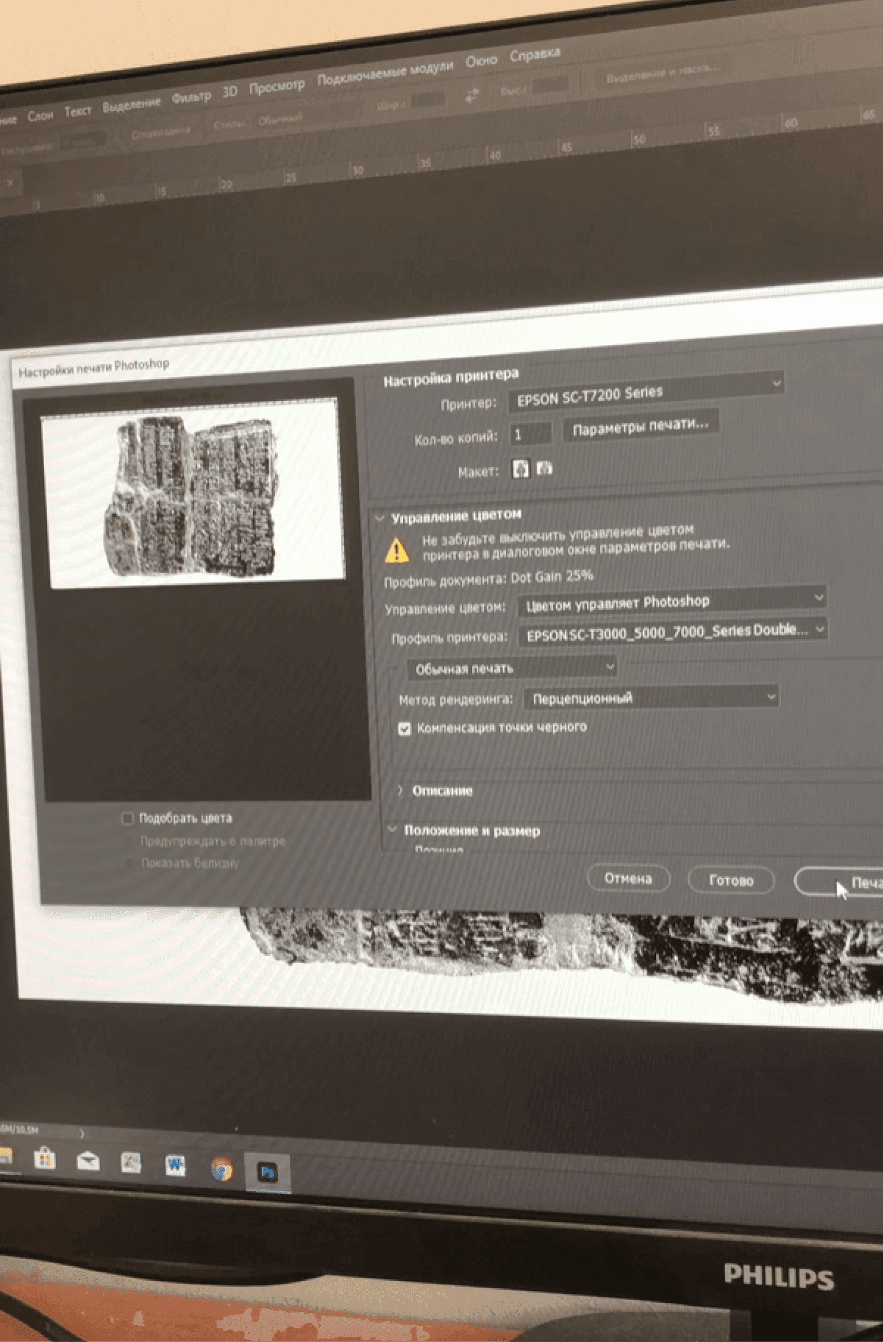Open the 3D menu
This screenshot has height=1342, width=883.
(x=230, y=92)
